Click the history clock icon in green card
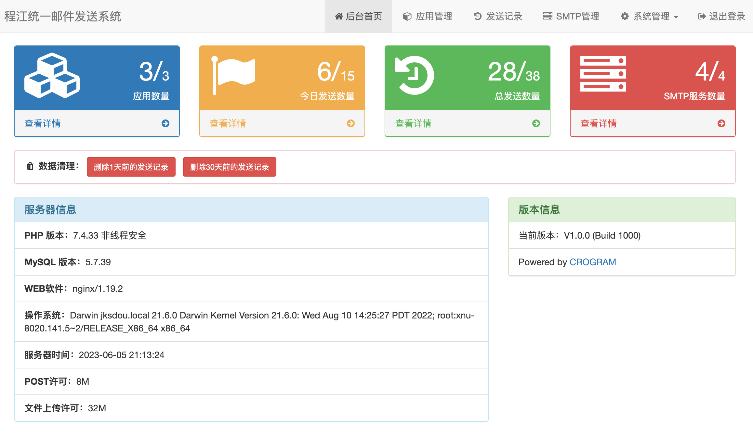The width and height of the screenshot is (753, 435). point(414,75)
